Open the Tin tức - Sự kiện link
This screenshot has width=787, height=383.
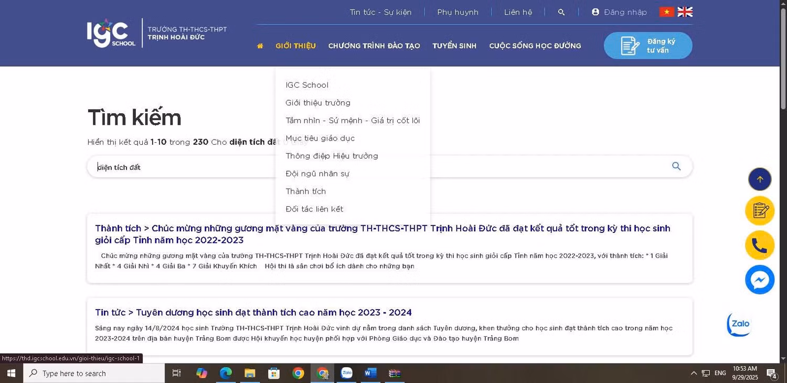tap(381, 12)
